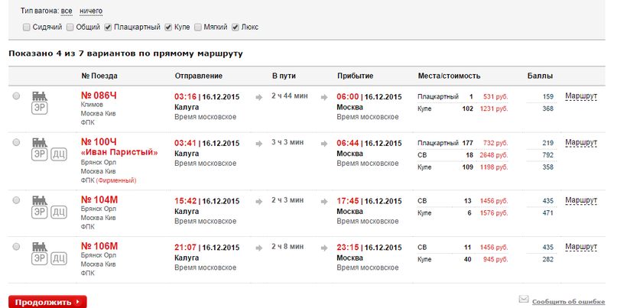Viewport: 627px width, 308px height.
Task: Select all wagon types via 'все' link
Action: (x=67, y=11)
